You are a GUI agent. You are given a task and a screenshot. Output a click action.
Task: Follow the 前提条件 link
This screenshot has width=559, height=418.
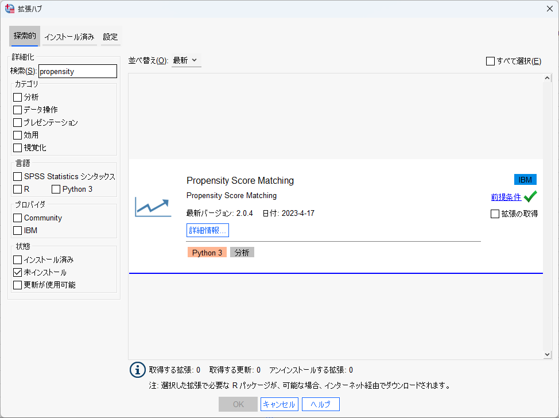[506, 197]
